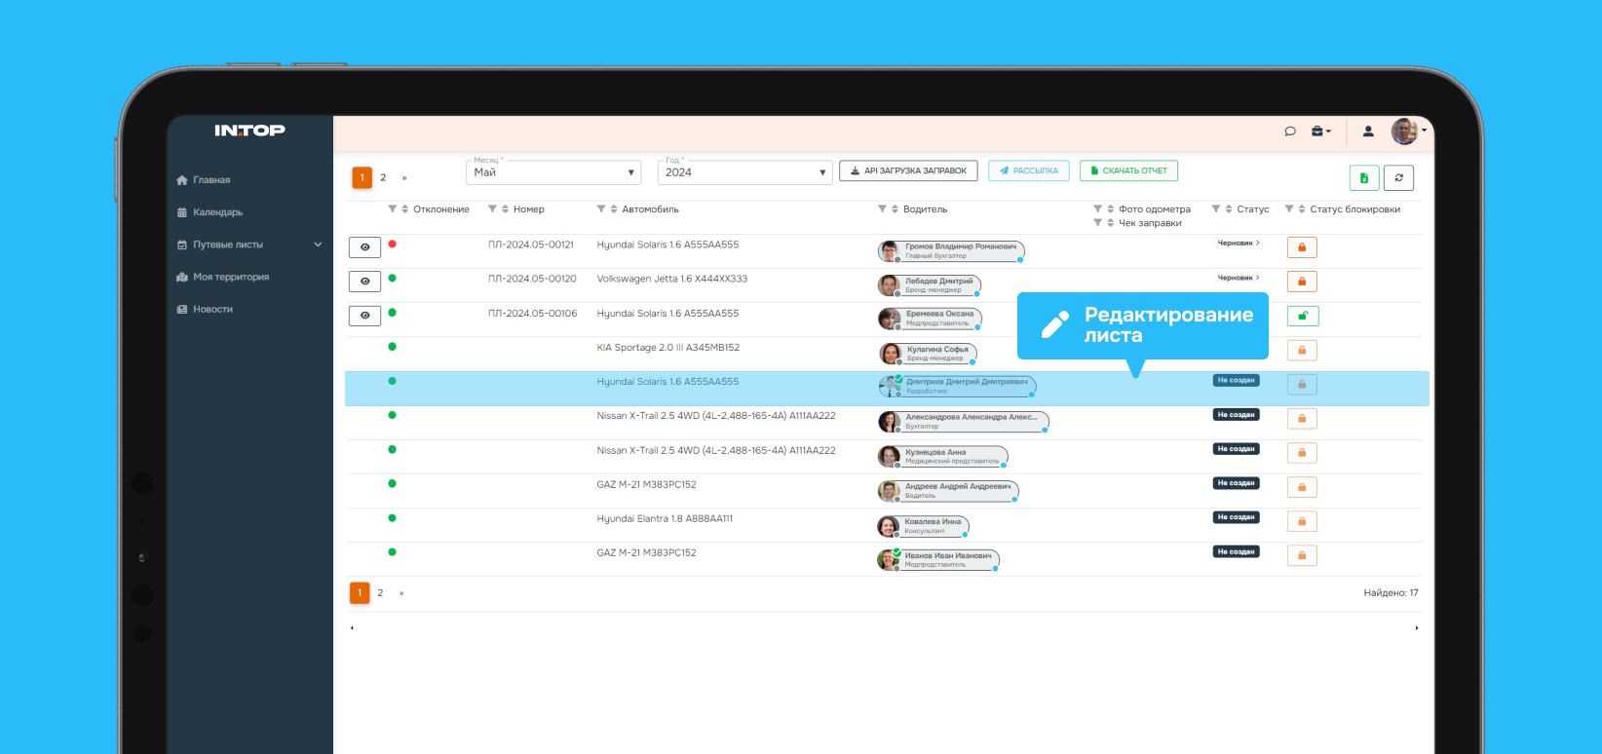Click sheet number ПЛ-2024.05-00106
This screenshot has width=1602, height=754.
532,314
